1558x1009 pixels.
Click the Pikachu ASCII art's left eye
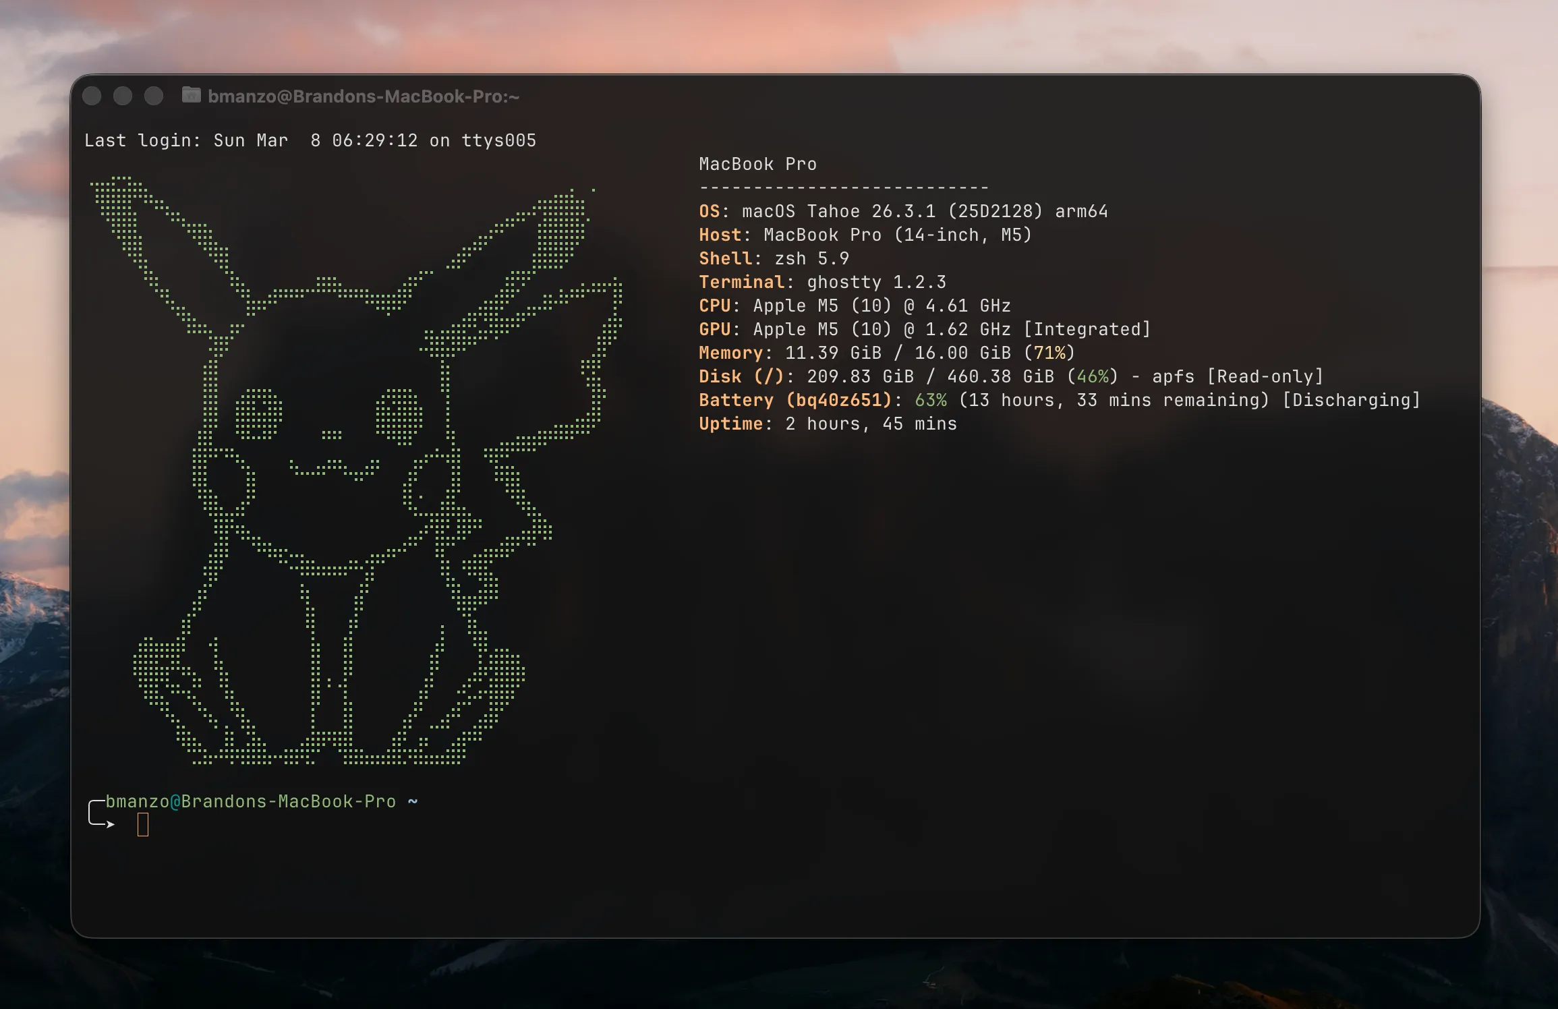258,413
